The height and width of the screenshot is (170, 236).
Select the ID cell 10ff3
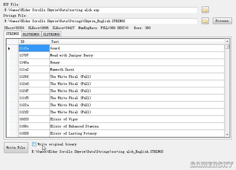pos(34,119)
